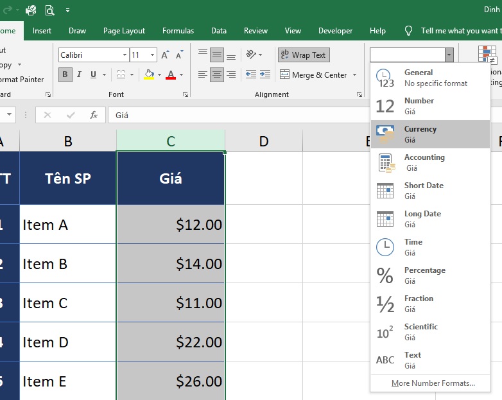502x400 pixels.
Task: Select Percentage format option
Action: pos(430,275)
